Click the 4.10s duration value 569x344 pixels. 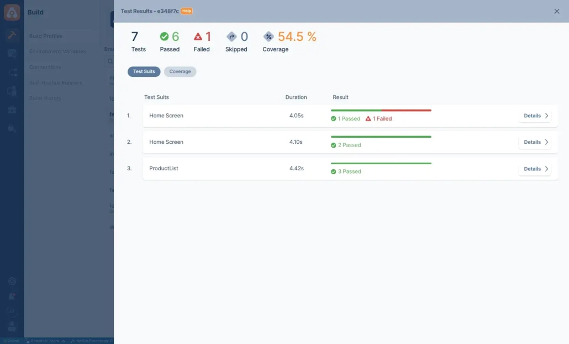tap(296, 142)
